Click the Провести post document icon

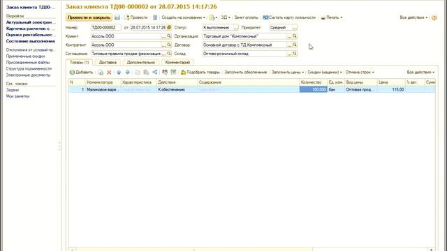(127, 17)
